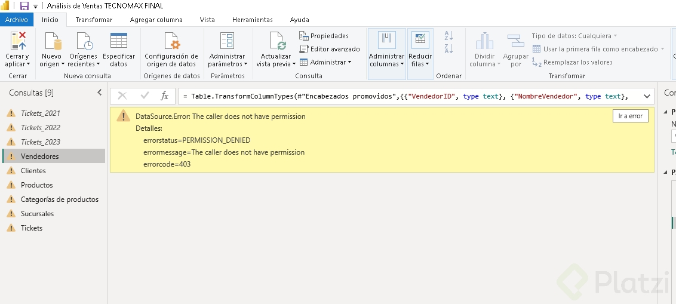676x304 pixels.
Task: Select the Vendedores query
Action: (54, 156)
